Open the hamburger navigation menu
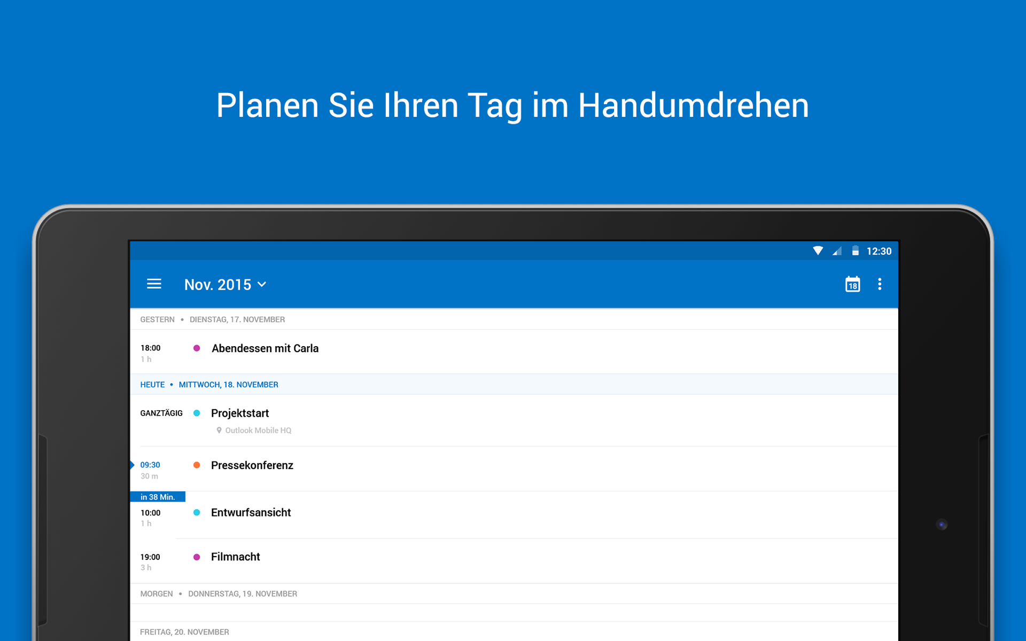Image resolution: width=1026 pixels, height=641 pixels. click(x=154, y=284)
